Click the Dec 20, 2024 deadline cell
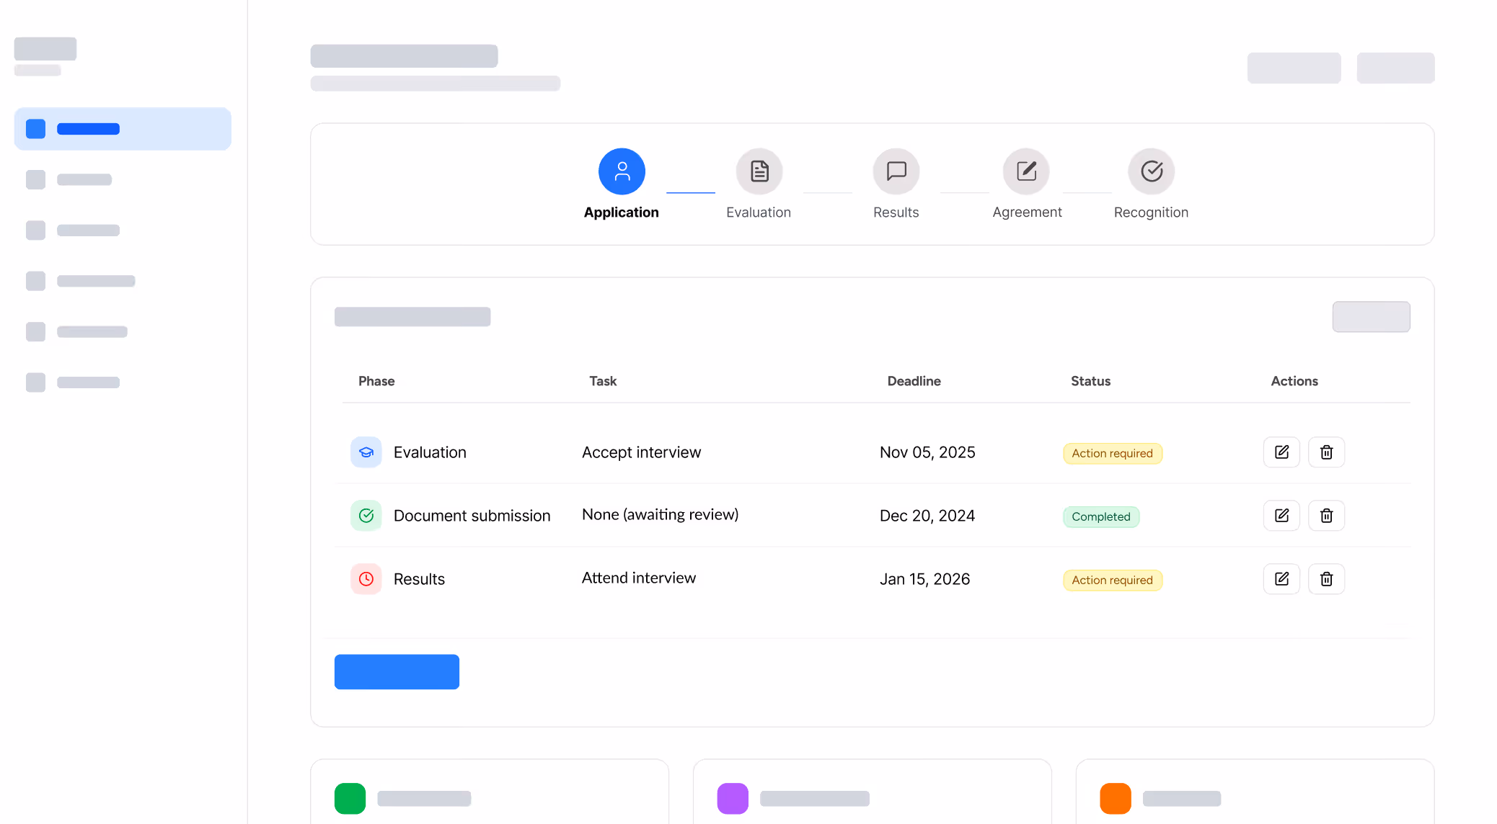Viewport: 1497px width, 824px height. pyautogui.click(x=927, y=516)
